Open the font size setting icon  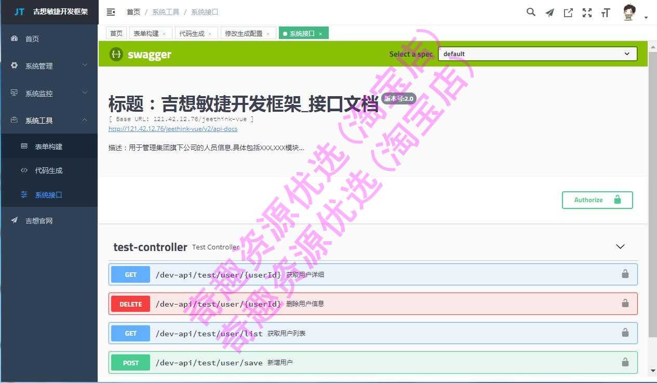[x=606, y=13]
